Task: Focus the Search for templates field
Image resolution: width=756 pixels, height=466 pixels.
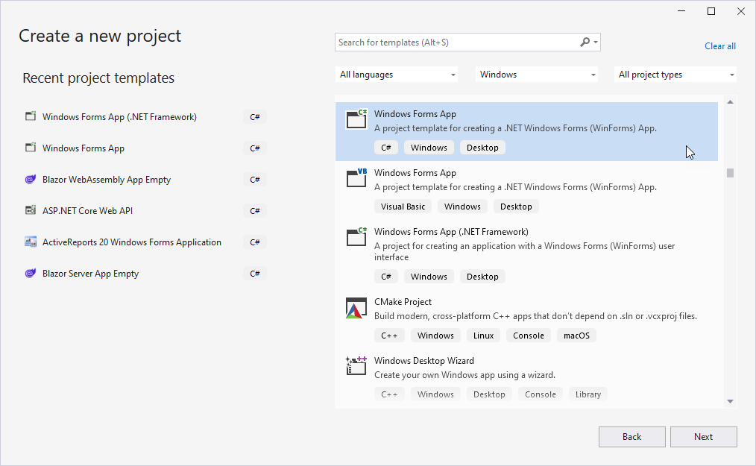Action: (x=456, y=42)
